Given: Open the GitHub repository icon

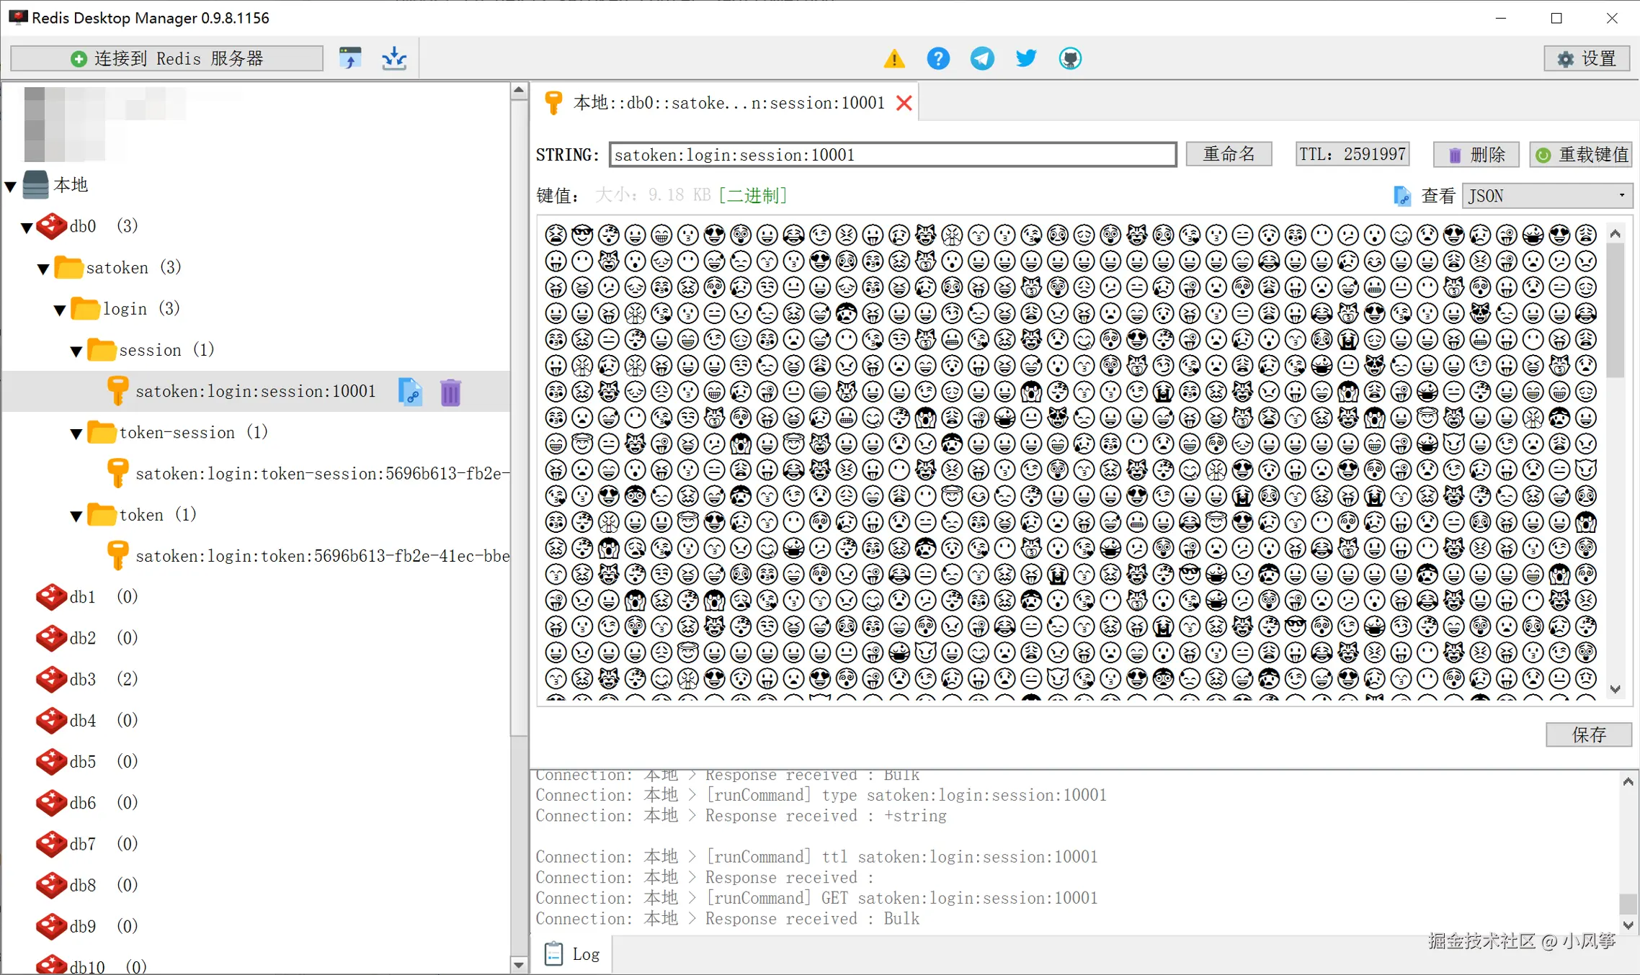Looking at the screenshot, I should [x=1070, y=58].
